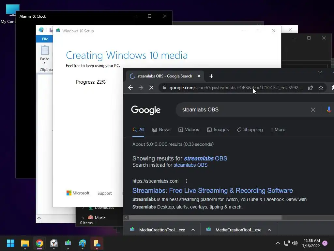
Task: Open options menu for streamlabs.com result
Action: (186, 181)
